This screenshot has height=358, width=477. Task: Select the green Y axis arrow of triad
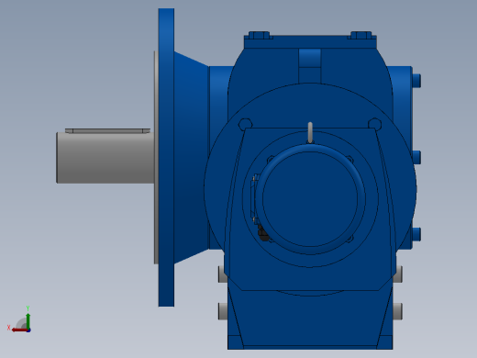click(28, 320)
